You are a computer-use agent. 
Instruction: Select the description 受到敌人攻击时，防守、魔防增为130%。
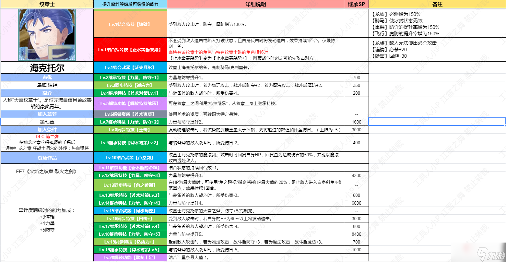(207, 24)
